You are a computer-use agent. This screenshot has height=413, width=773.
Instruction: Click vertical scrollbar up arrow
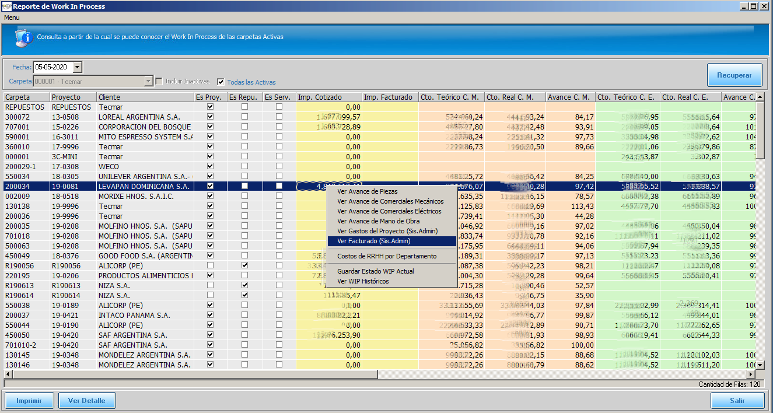759,97
